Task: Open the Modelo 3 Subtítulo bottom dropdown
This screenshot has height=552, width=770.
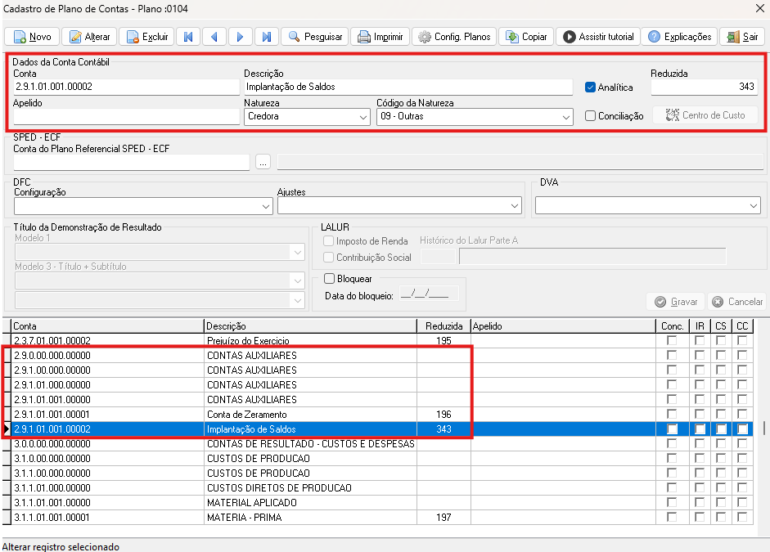Action: tap(160, 300)
